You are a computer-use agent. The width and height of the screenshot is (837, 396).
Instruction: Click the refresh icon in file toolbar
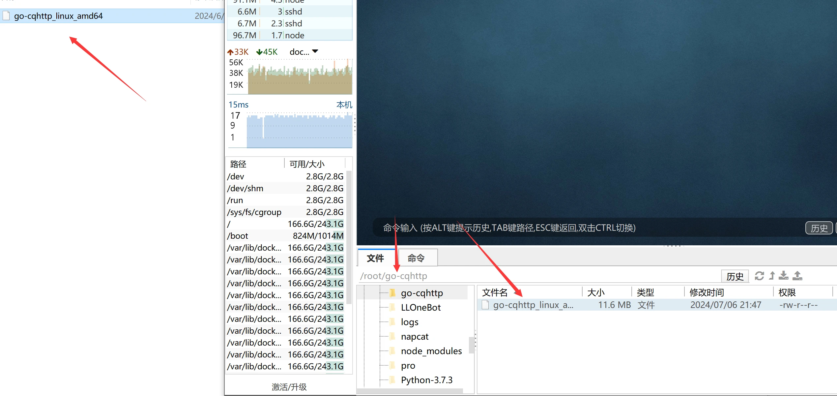tap(759, 276)
